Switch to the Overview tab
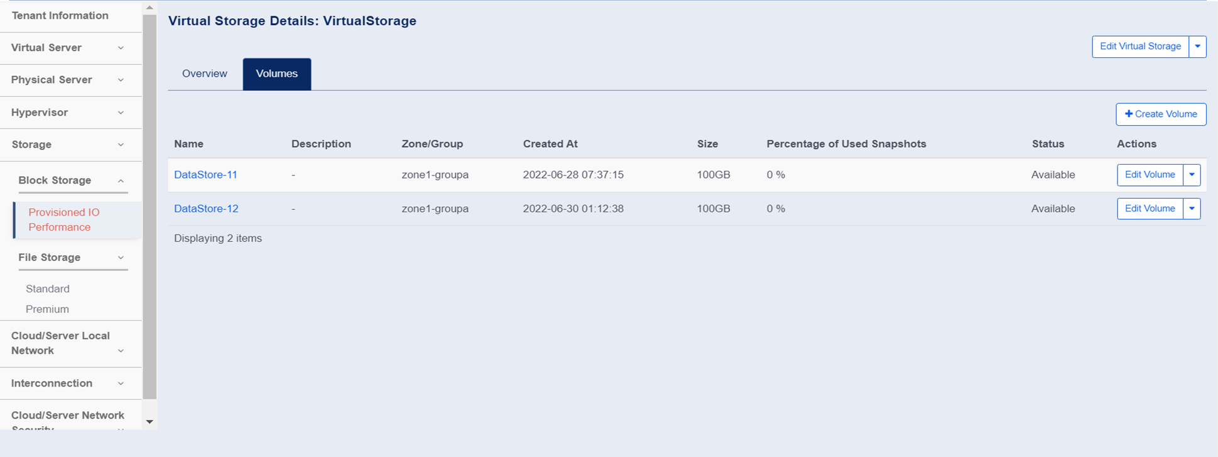Image resolution: width=1218 pixels, height=457 pixels. [204, 74]
